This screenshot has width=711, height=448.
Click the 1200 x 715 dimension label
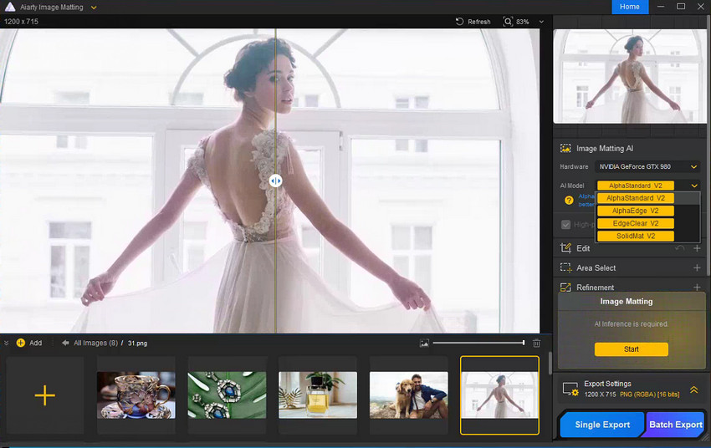(x=21, y=21)
